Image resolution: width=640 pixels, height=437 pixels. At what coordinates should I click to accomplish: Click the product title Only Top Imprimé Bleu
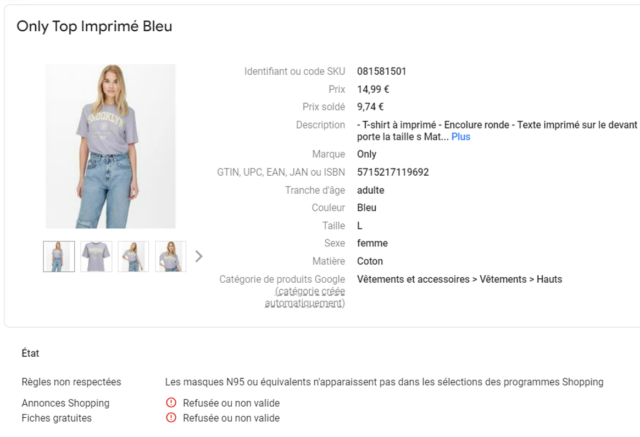[94, 26]
